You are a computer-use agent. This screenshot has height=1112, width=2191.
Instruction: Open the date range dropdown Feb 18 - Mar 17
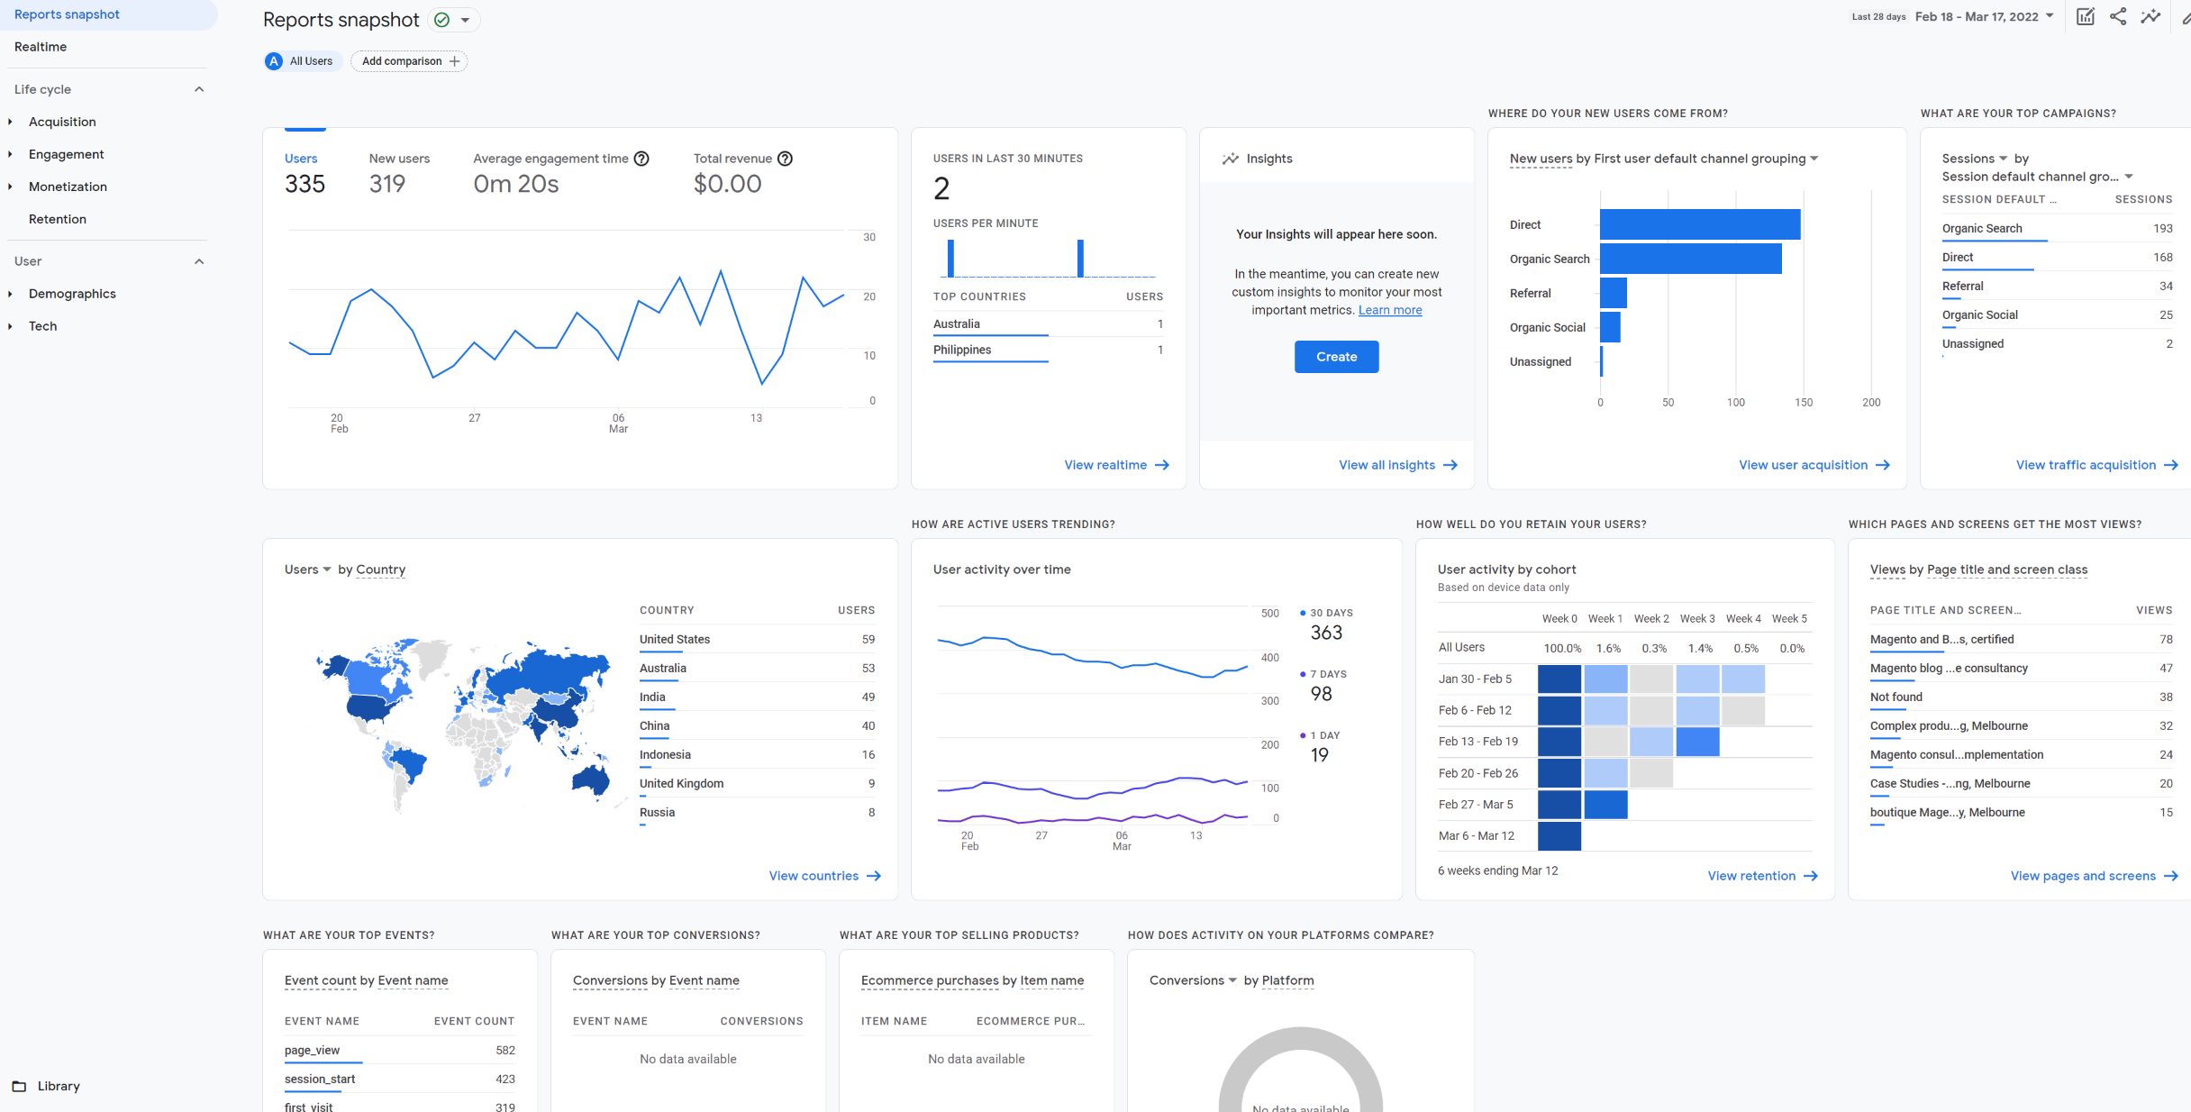(1984, 16)
